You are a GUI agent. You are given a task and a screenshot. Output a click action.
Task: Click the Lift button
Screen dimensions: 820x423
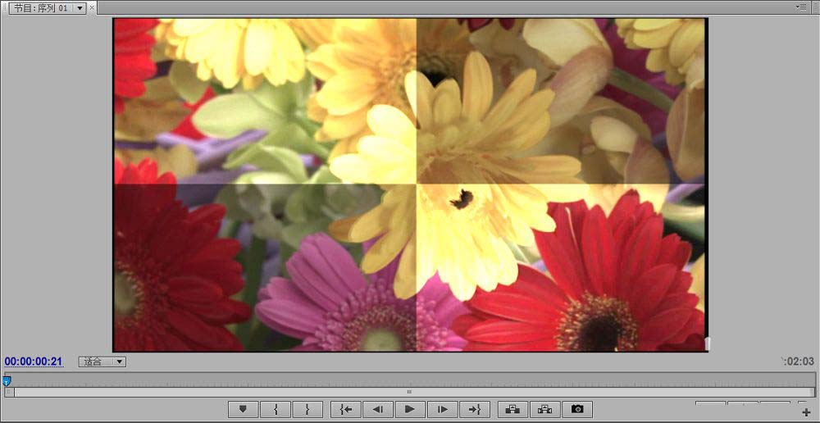pyautogui.click(x=512, y=409)
